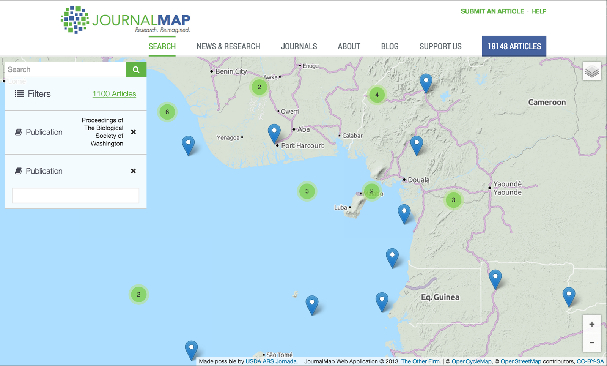Click the empty Publication filter input
Screen dimensions: 607x366
pyautogui.click(x=75, y=196)
